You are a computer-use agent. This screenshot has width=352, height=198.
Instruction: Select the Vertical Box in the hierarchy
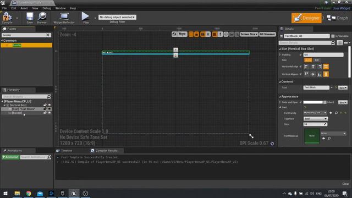pyautogui.click(x=18, y=105)
